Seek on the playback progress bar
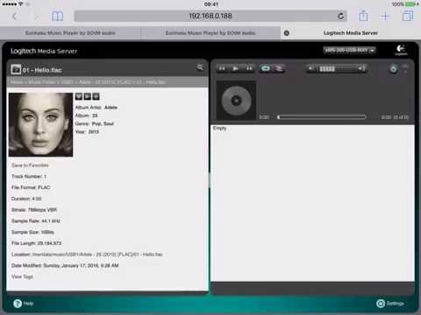421x315 pixels. pyautogui.click(x=322, y=117)
